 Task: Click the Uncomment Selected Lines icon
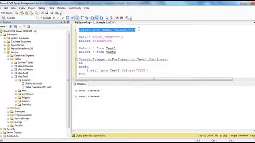[x=111, y=18]
